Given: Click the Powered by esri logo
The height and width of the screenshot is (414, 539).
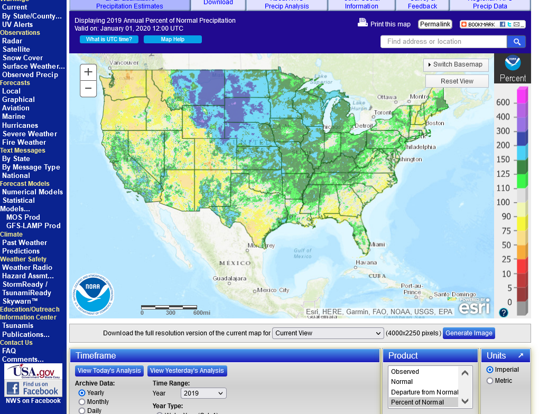Looking at the screenshot, I should pos(475,305).
